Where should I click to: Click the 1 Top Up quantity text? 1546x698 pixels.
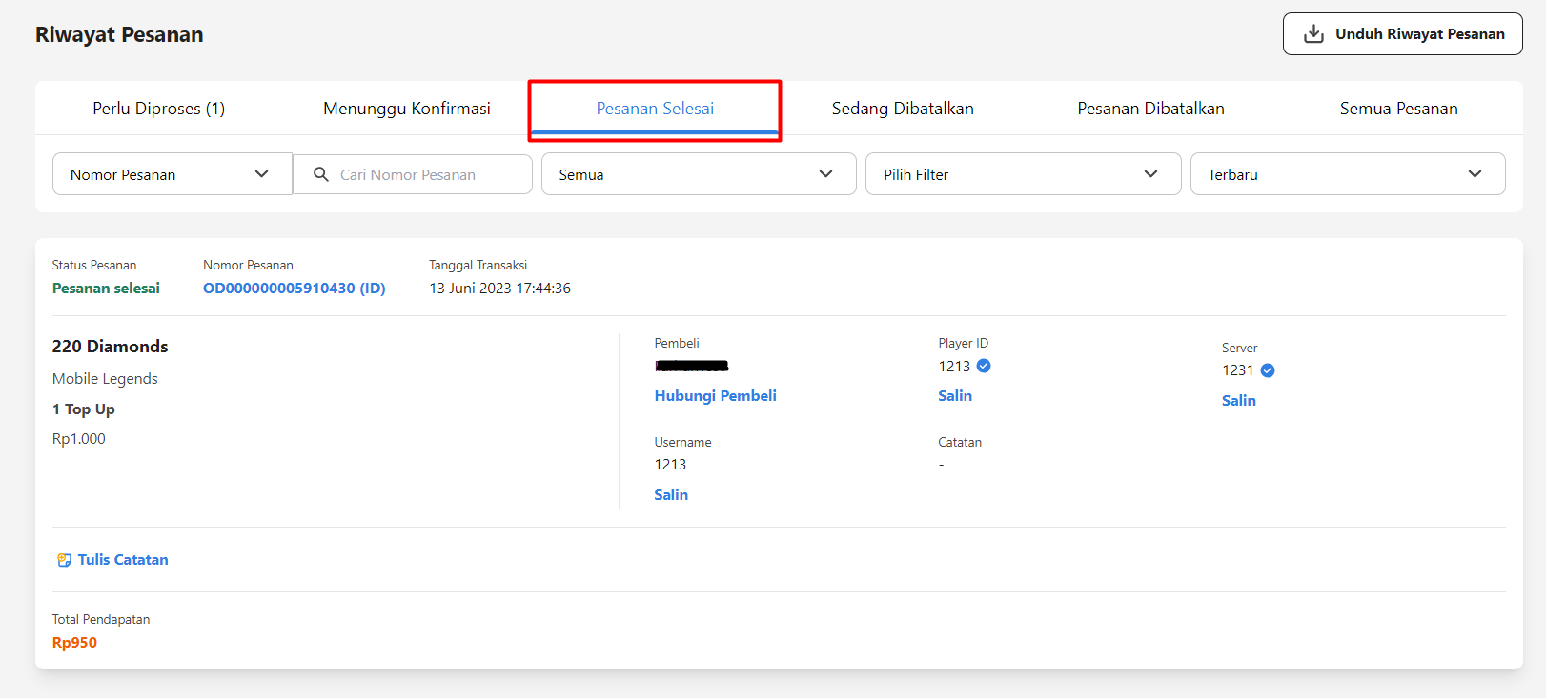[84, 409]
